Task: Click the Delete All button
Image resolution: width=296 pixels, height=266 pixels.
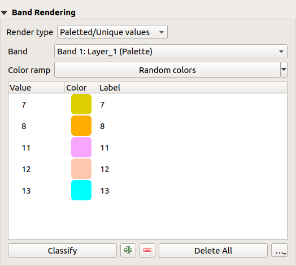Action: (213, 251)
